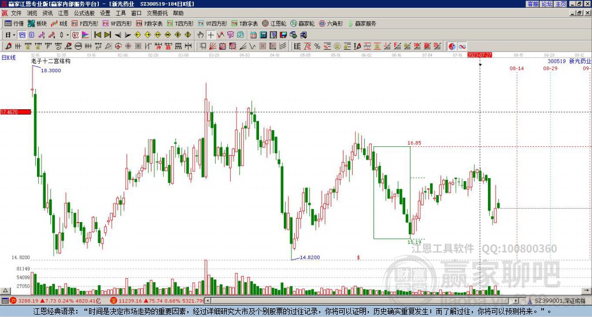Click the K线 toolbar button
The height and width of the screenshot is (317, 592).
tap(58, 23)
